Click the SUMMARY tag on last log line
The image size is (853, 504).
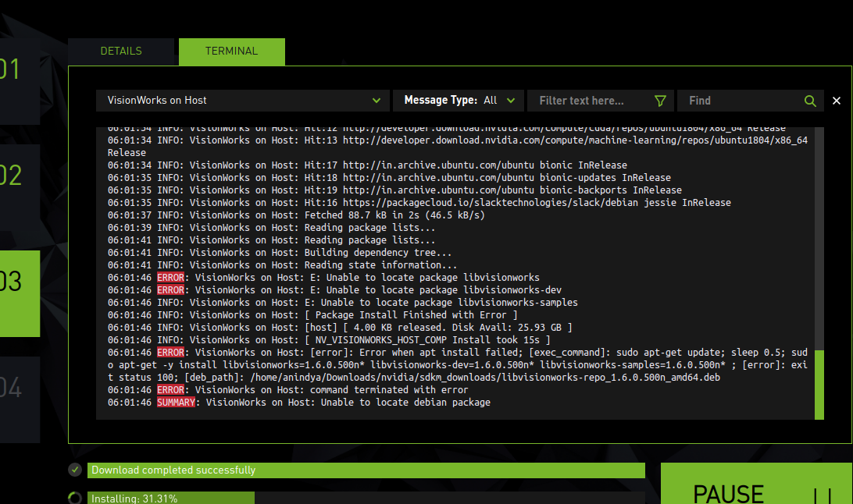coord(176,403)
